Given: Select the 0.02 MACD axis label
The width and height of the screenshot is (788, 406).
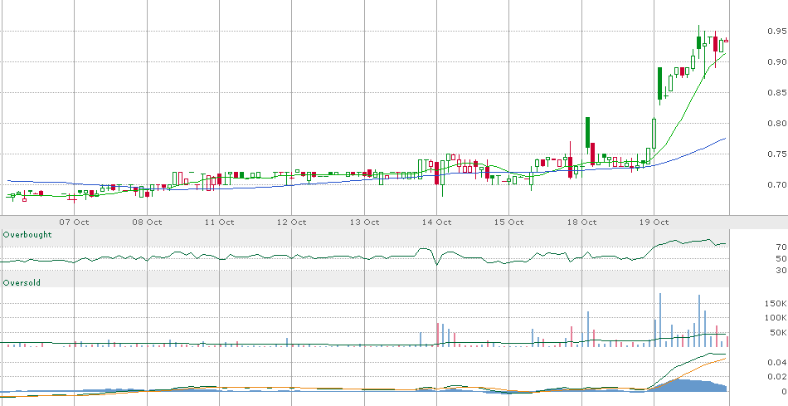Looking at the screenshot, I should pos(776,376).
